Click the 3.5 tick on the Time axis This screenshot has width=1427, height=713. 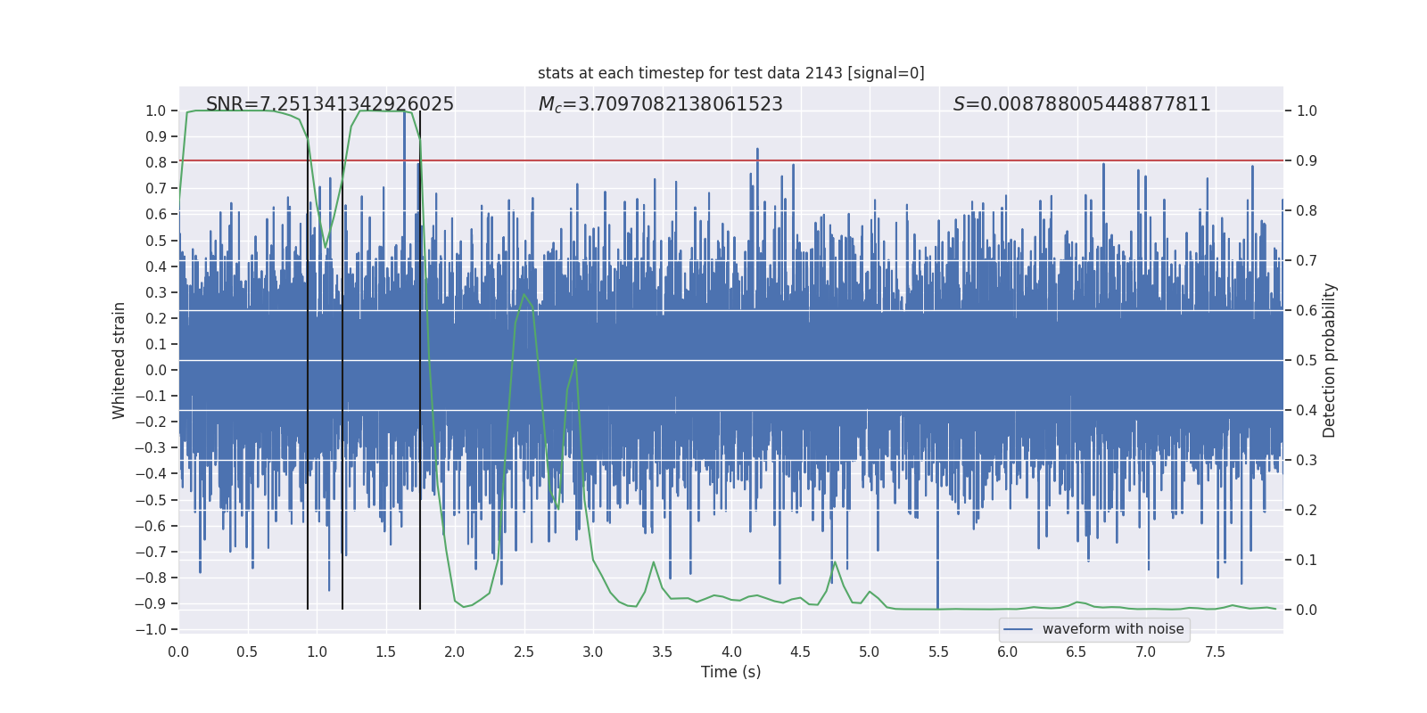[x=662, y=652]
